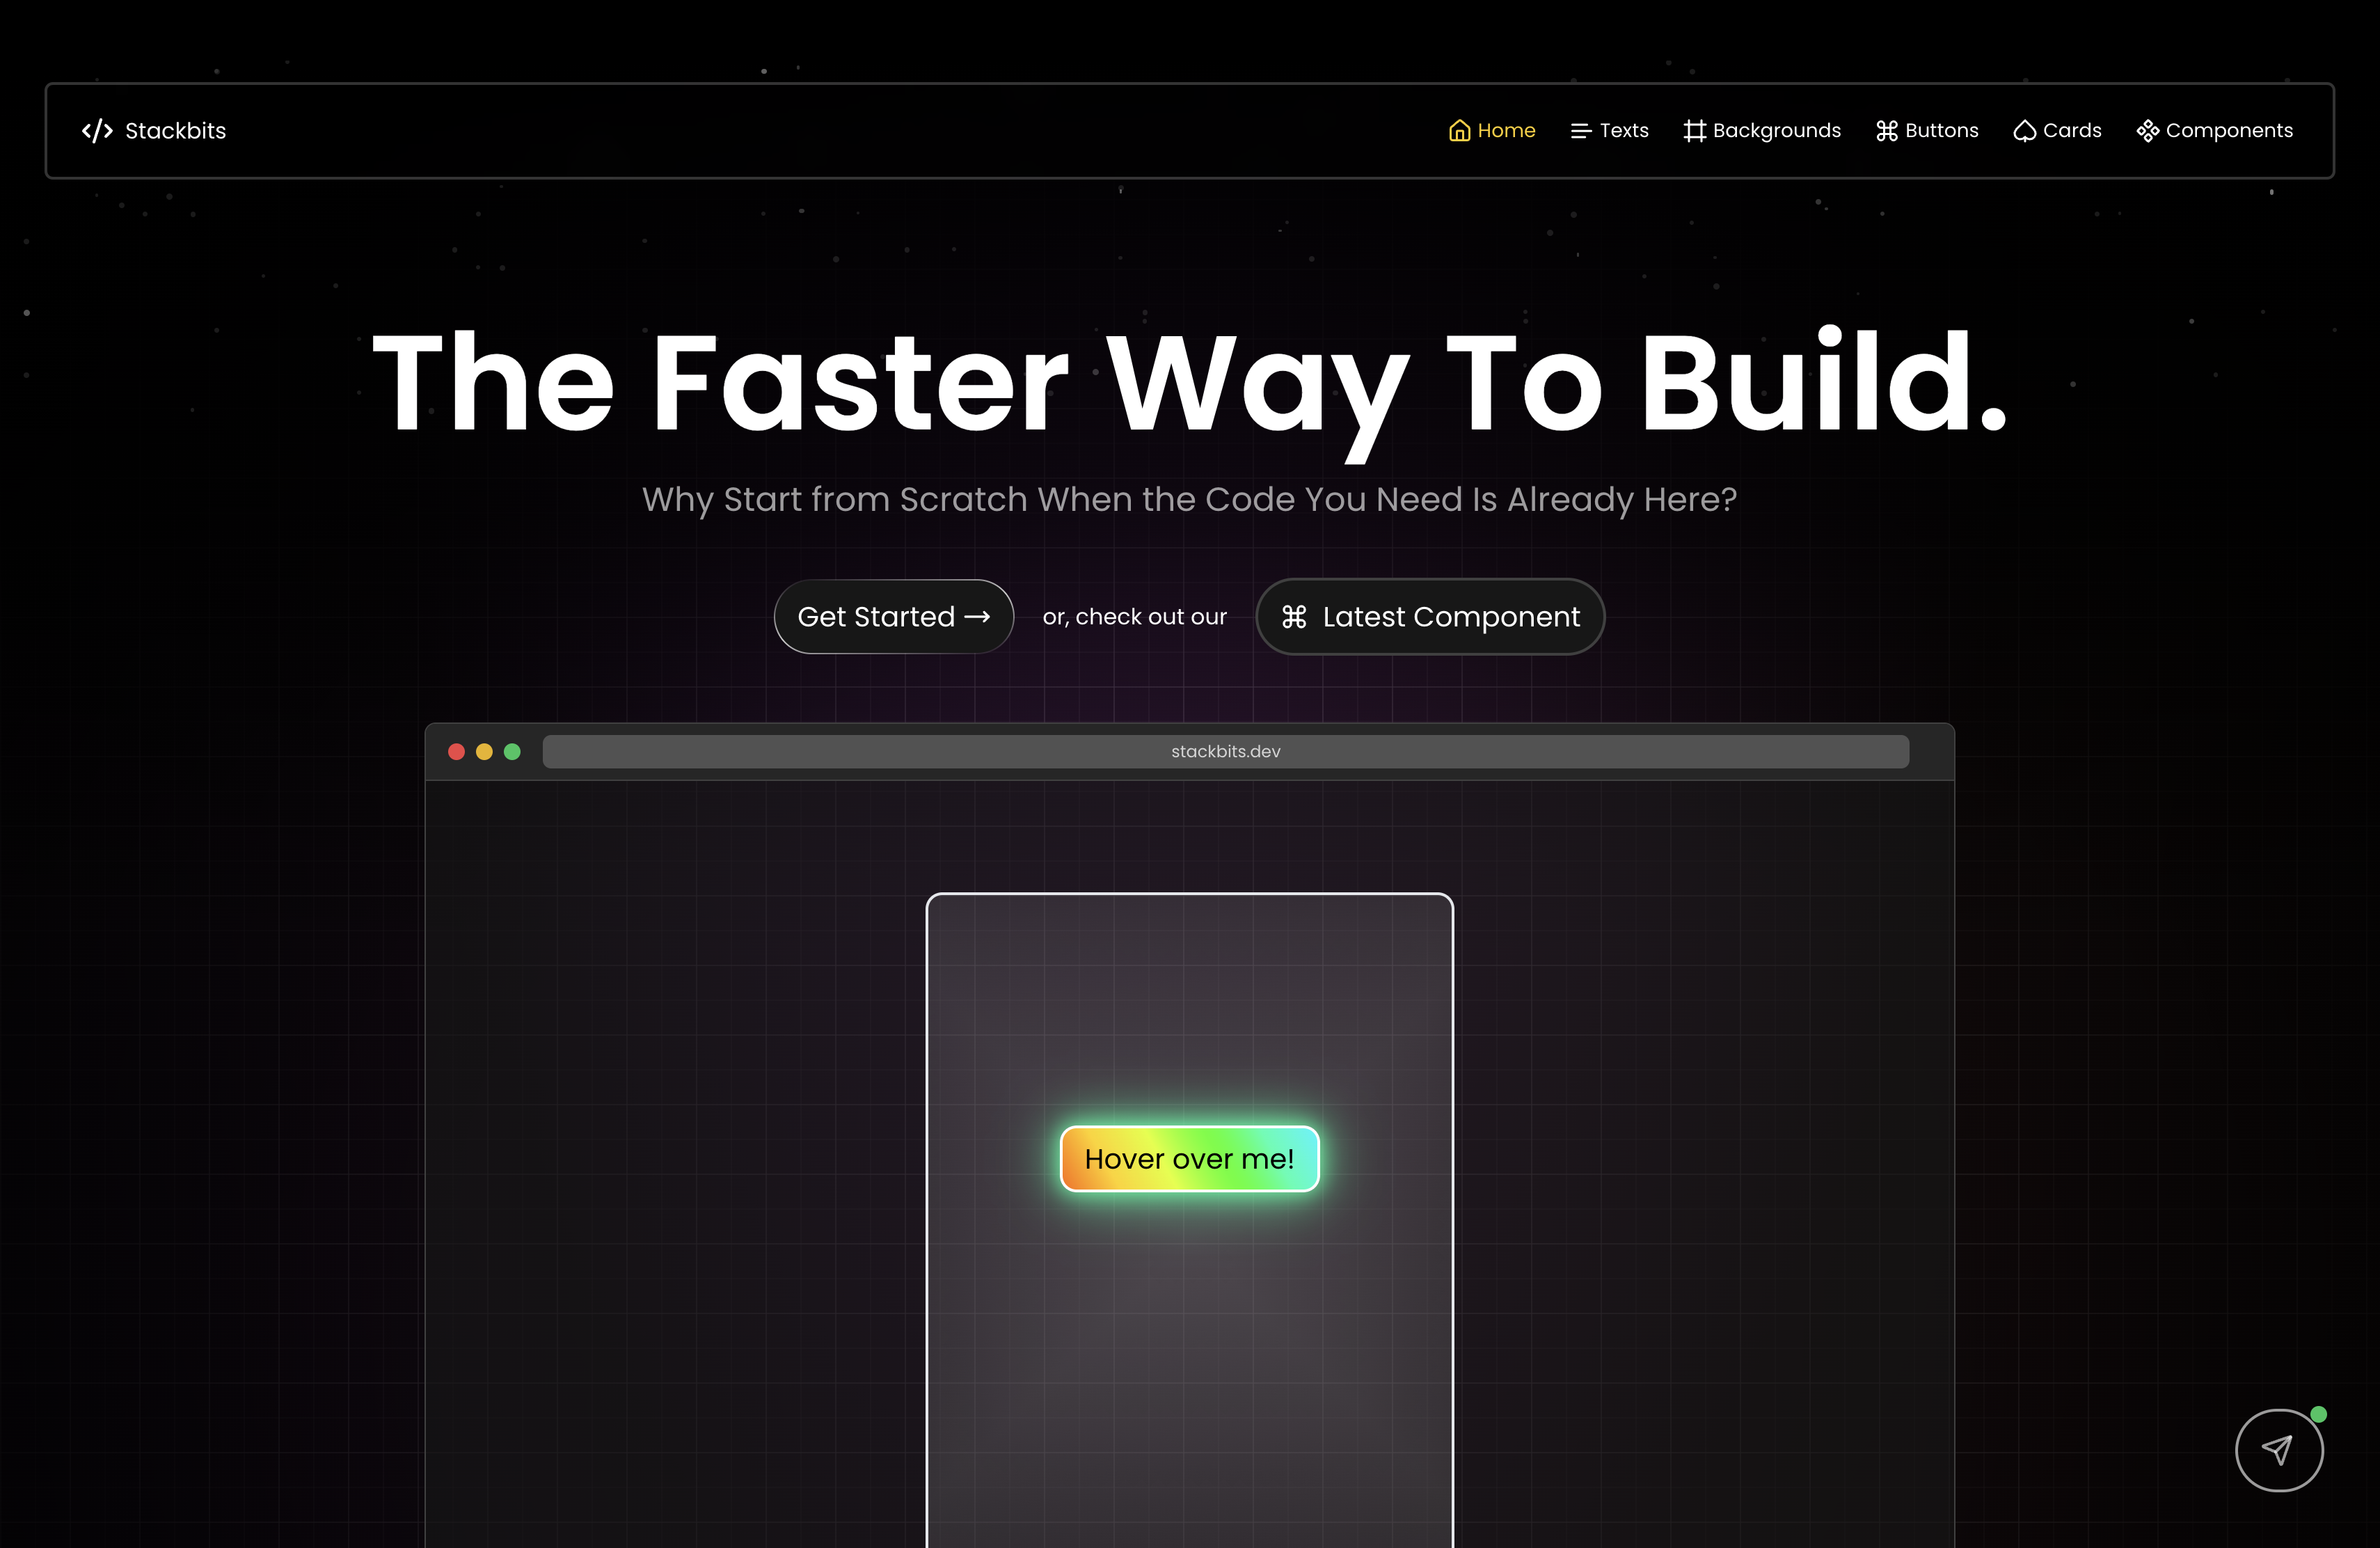Click the Buttons command icon in navbar
This screenshot has height=1548, width=2380.
coord(1886,131)
